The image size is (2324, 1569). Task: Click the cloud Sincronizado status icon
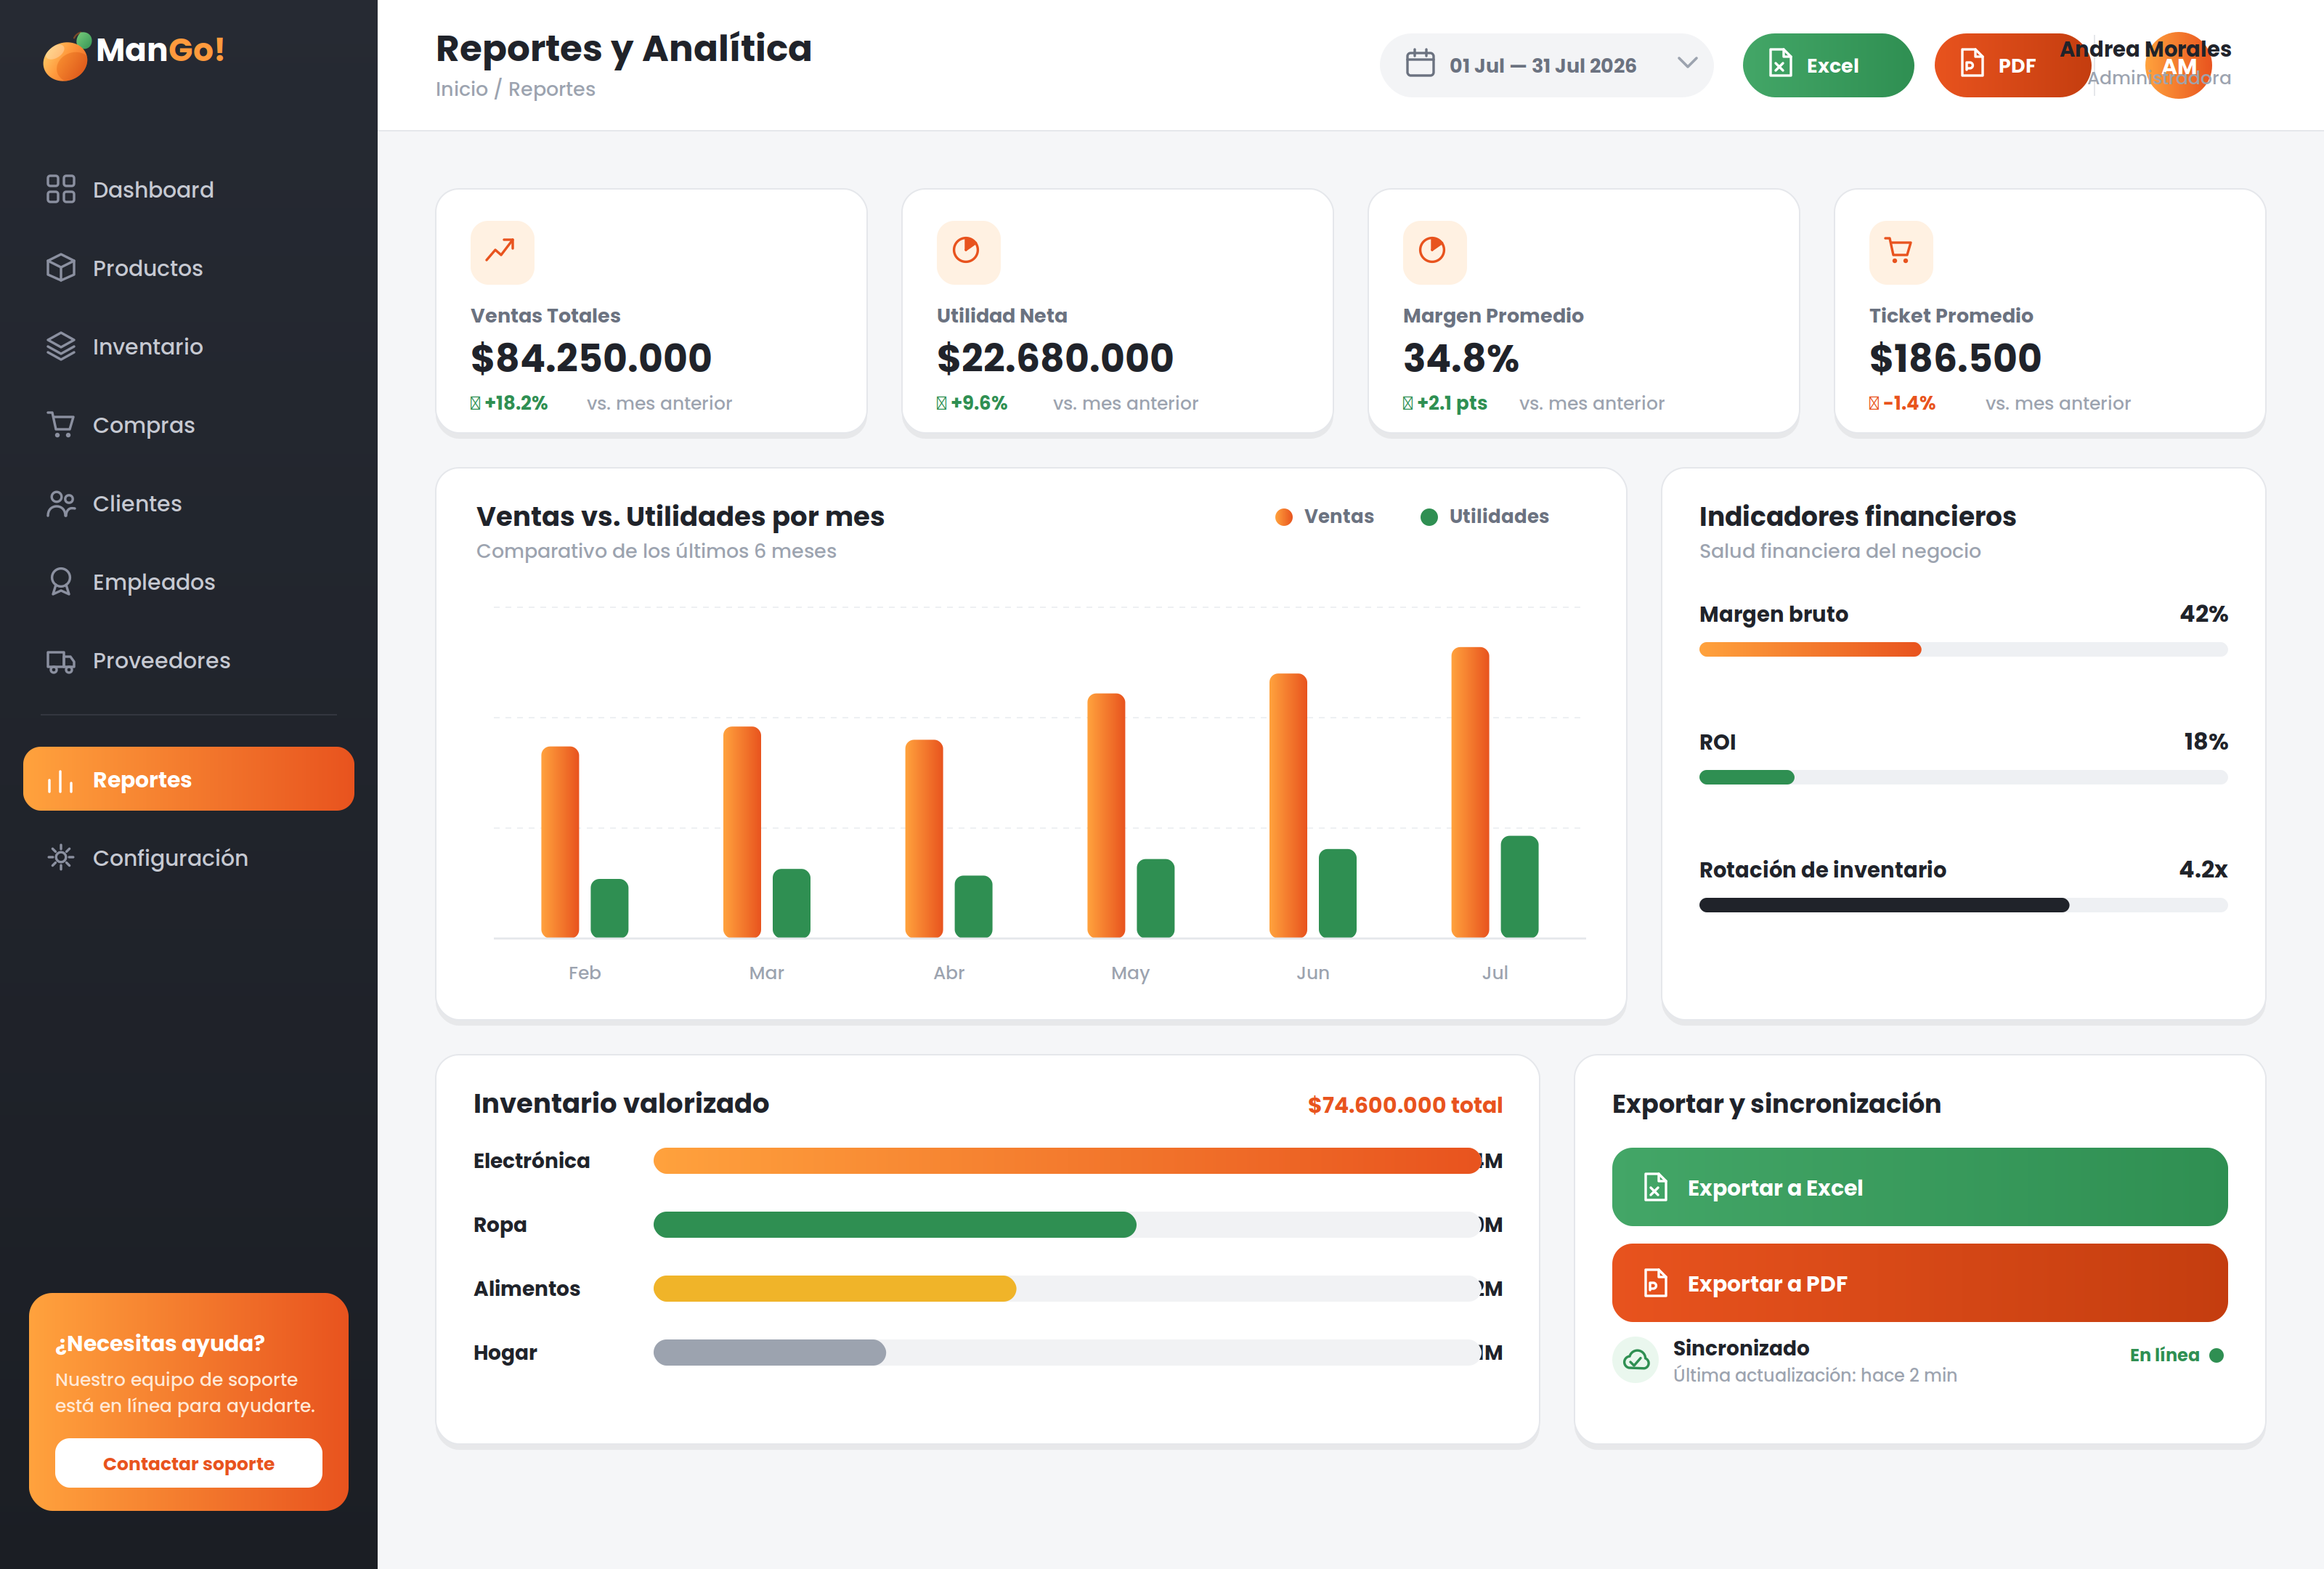click(x=1636, y=1360)
